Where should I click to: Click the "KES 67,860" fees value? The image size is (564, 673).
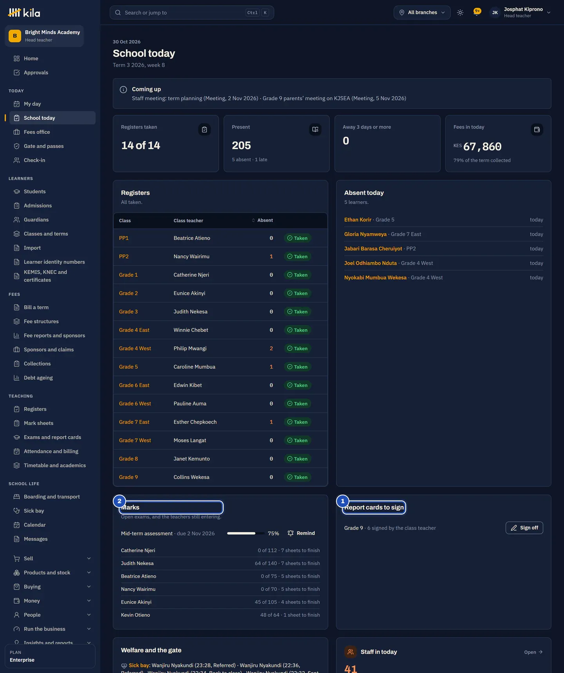pos(477,146)
